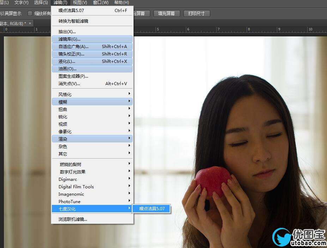Open the 窗口(W) menu

101,2
